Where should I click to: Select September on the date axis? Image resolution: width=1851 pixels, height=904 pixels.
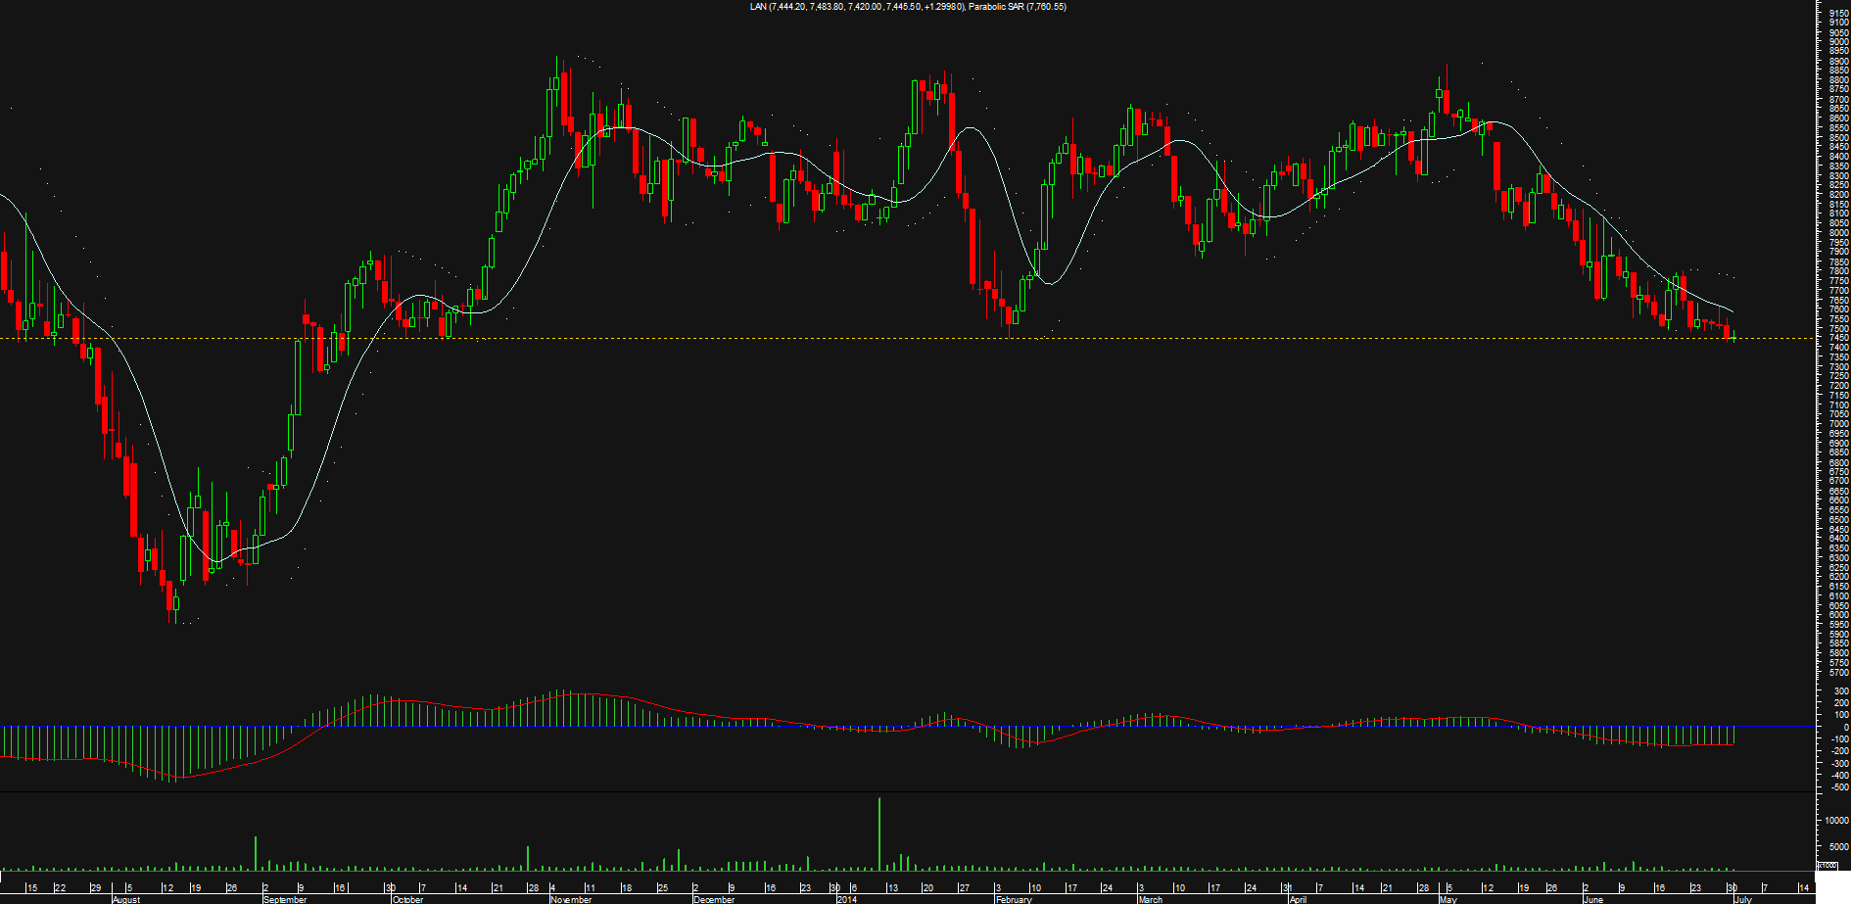point(285,899)
